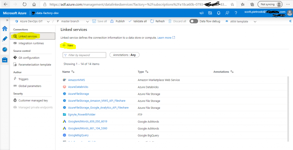
Task: Open Azure announcements megaphone icon
Action: point(201,13)
